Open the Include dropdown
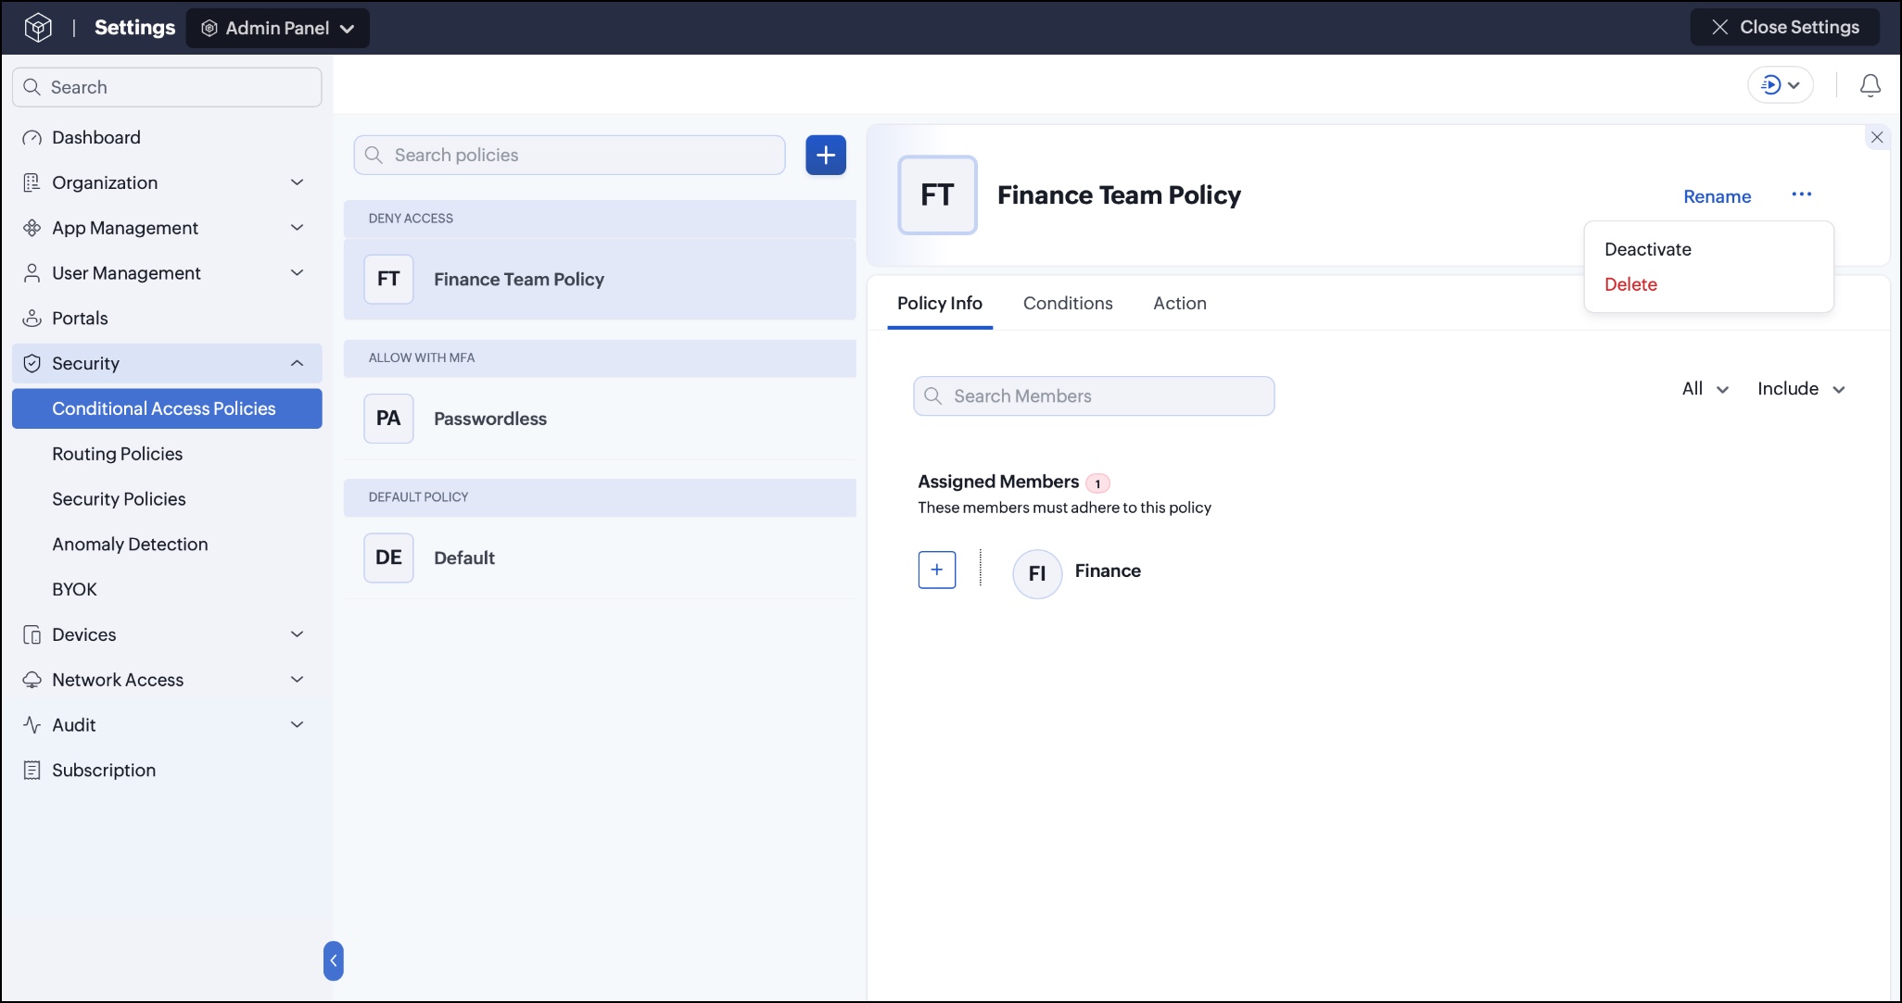The height and width of the screenshot is (1003, 1902). pos(1801,389)
